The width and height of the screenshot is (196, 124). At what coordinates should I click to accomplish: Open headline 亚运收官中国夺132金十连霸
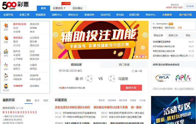(111, 107)
